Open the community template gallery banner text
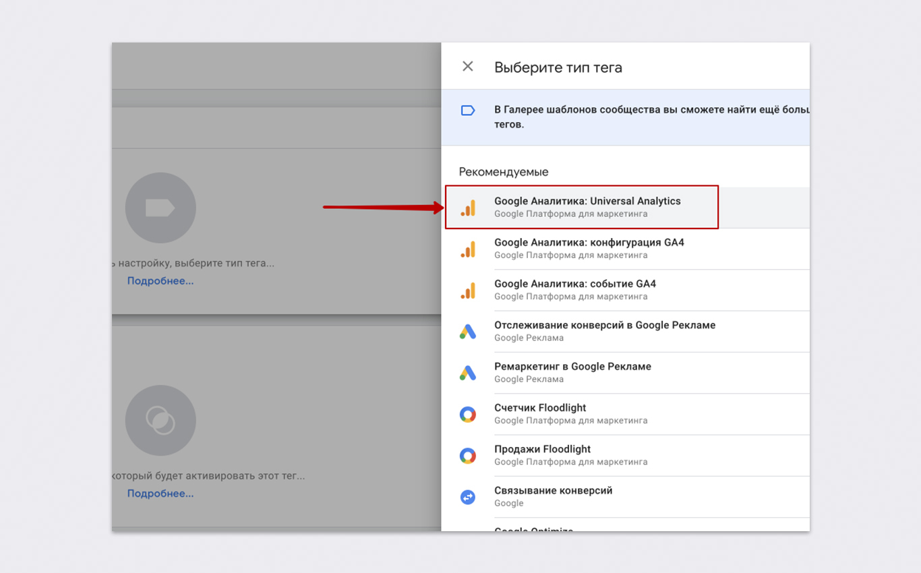Image resolution: width=921 pixels, height=573 pixels. coord(651,117)
